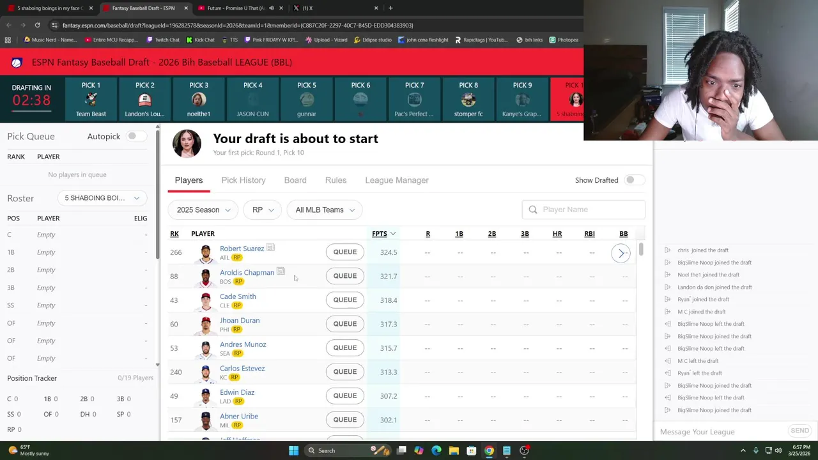
Task: Queue Abner Uribe
Action: click(x=344, y=420)
